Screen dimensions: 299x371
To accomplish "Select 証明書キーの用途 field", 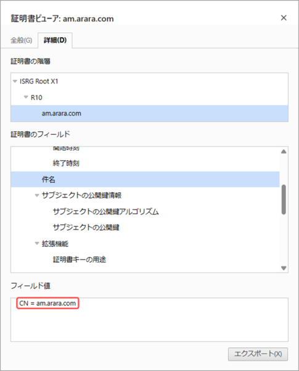I will (x=80, y=260).
